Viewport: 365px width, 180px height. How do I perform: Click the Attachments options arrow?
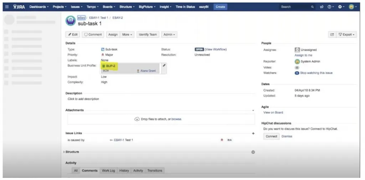point(253,110)
